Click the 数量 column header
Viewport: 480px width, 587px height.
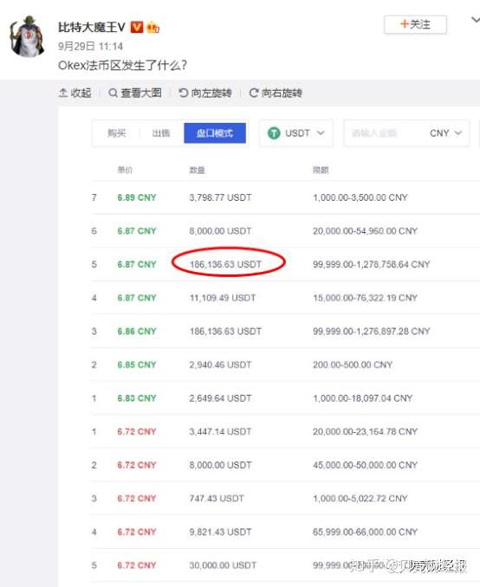pos(197,171)
